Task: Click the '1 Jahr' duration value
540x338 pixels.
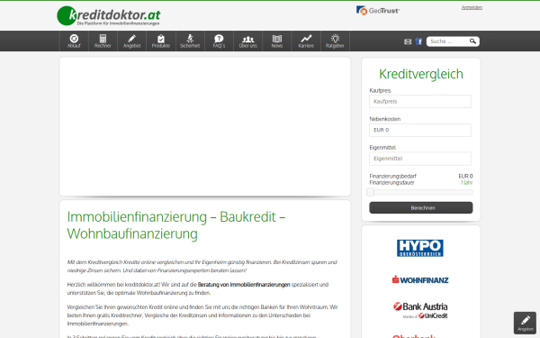Action: tap(466, 182)
